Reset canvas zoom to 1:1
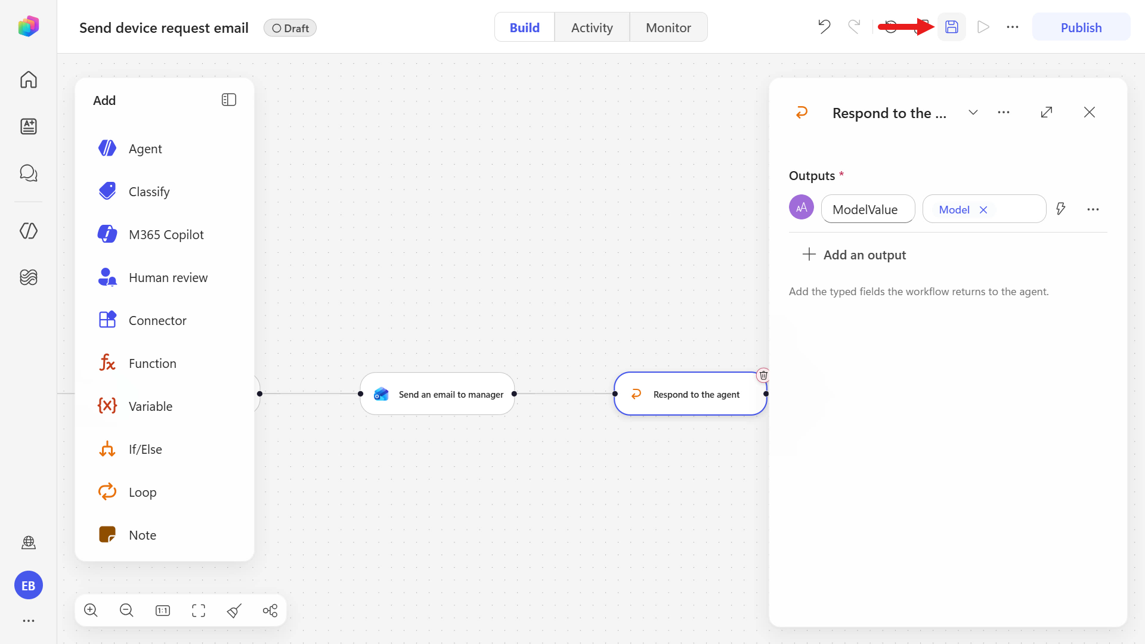The width and height of the screenshot is (1145, 644). [163, 610]
